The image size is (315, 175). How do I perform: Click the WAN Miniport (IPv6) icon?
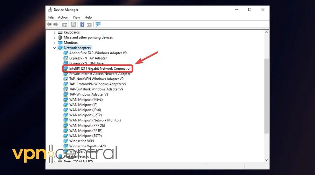(x=66, y=110)
